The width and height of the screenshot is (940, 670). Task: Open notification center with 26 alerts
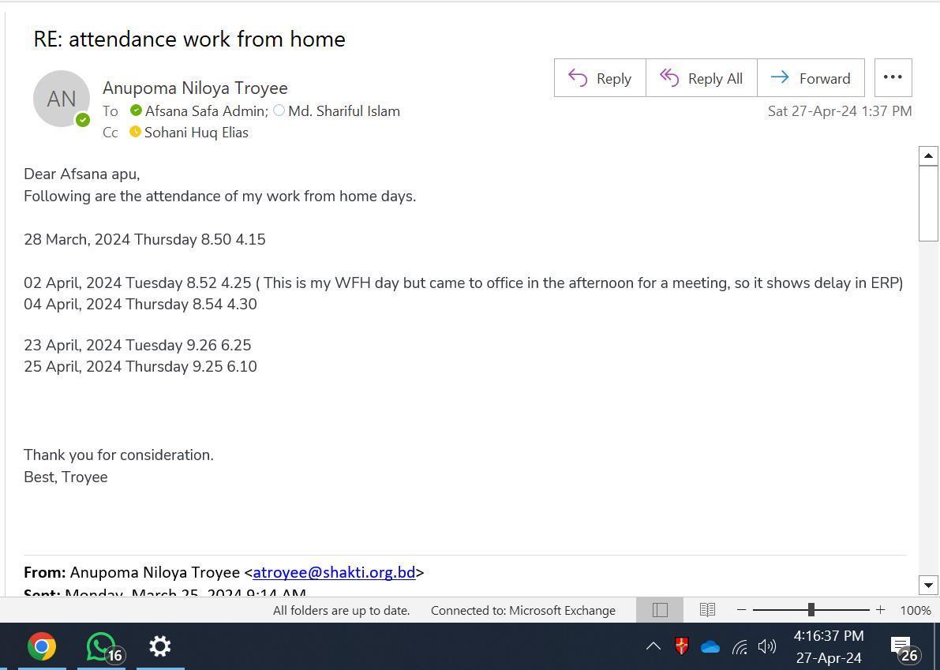[x=904, y=649]
